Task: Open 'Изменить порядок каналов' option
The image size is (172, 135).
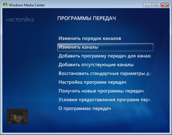Action: click(x=90, y=38)
